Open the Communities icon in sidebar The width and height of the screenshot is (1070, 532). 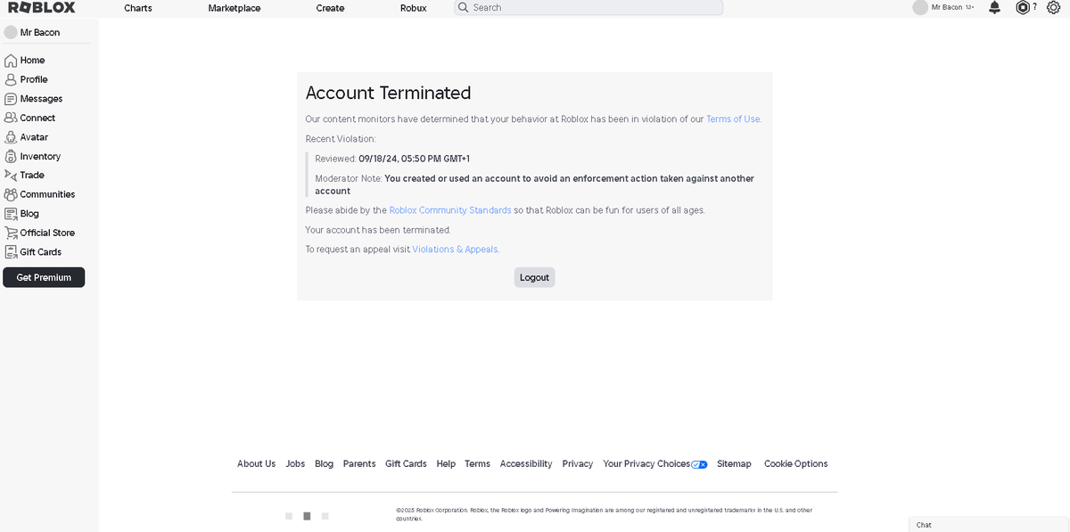11,194
